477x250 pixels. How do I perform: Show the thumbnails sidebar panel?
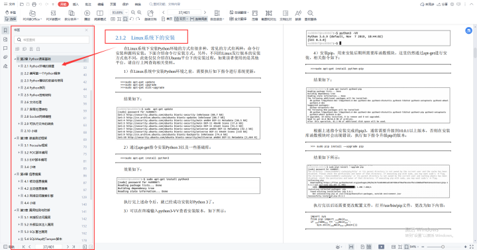click(x=5, y=40)
